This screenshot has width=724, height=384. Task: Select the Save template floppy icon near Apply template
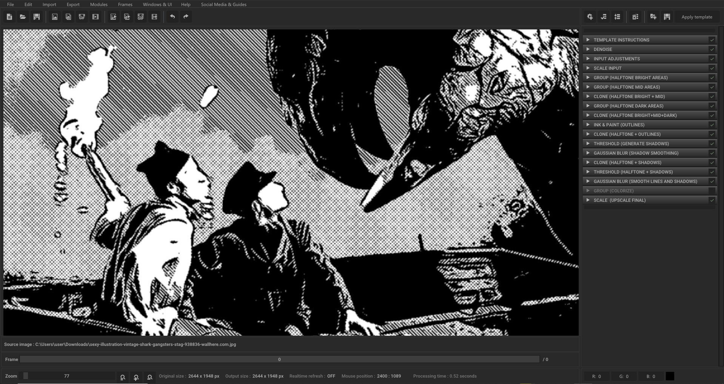coord(667,17)
